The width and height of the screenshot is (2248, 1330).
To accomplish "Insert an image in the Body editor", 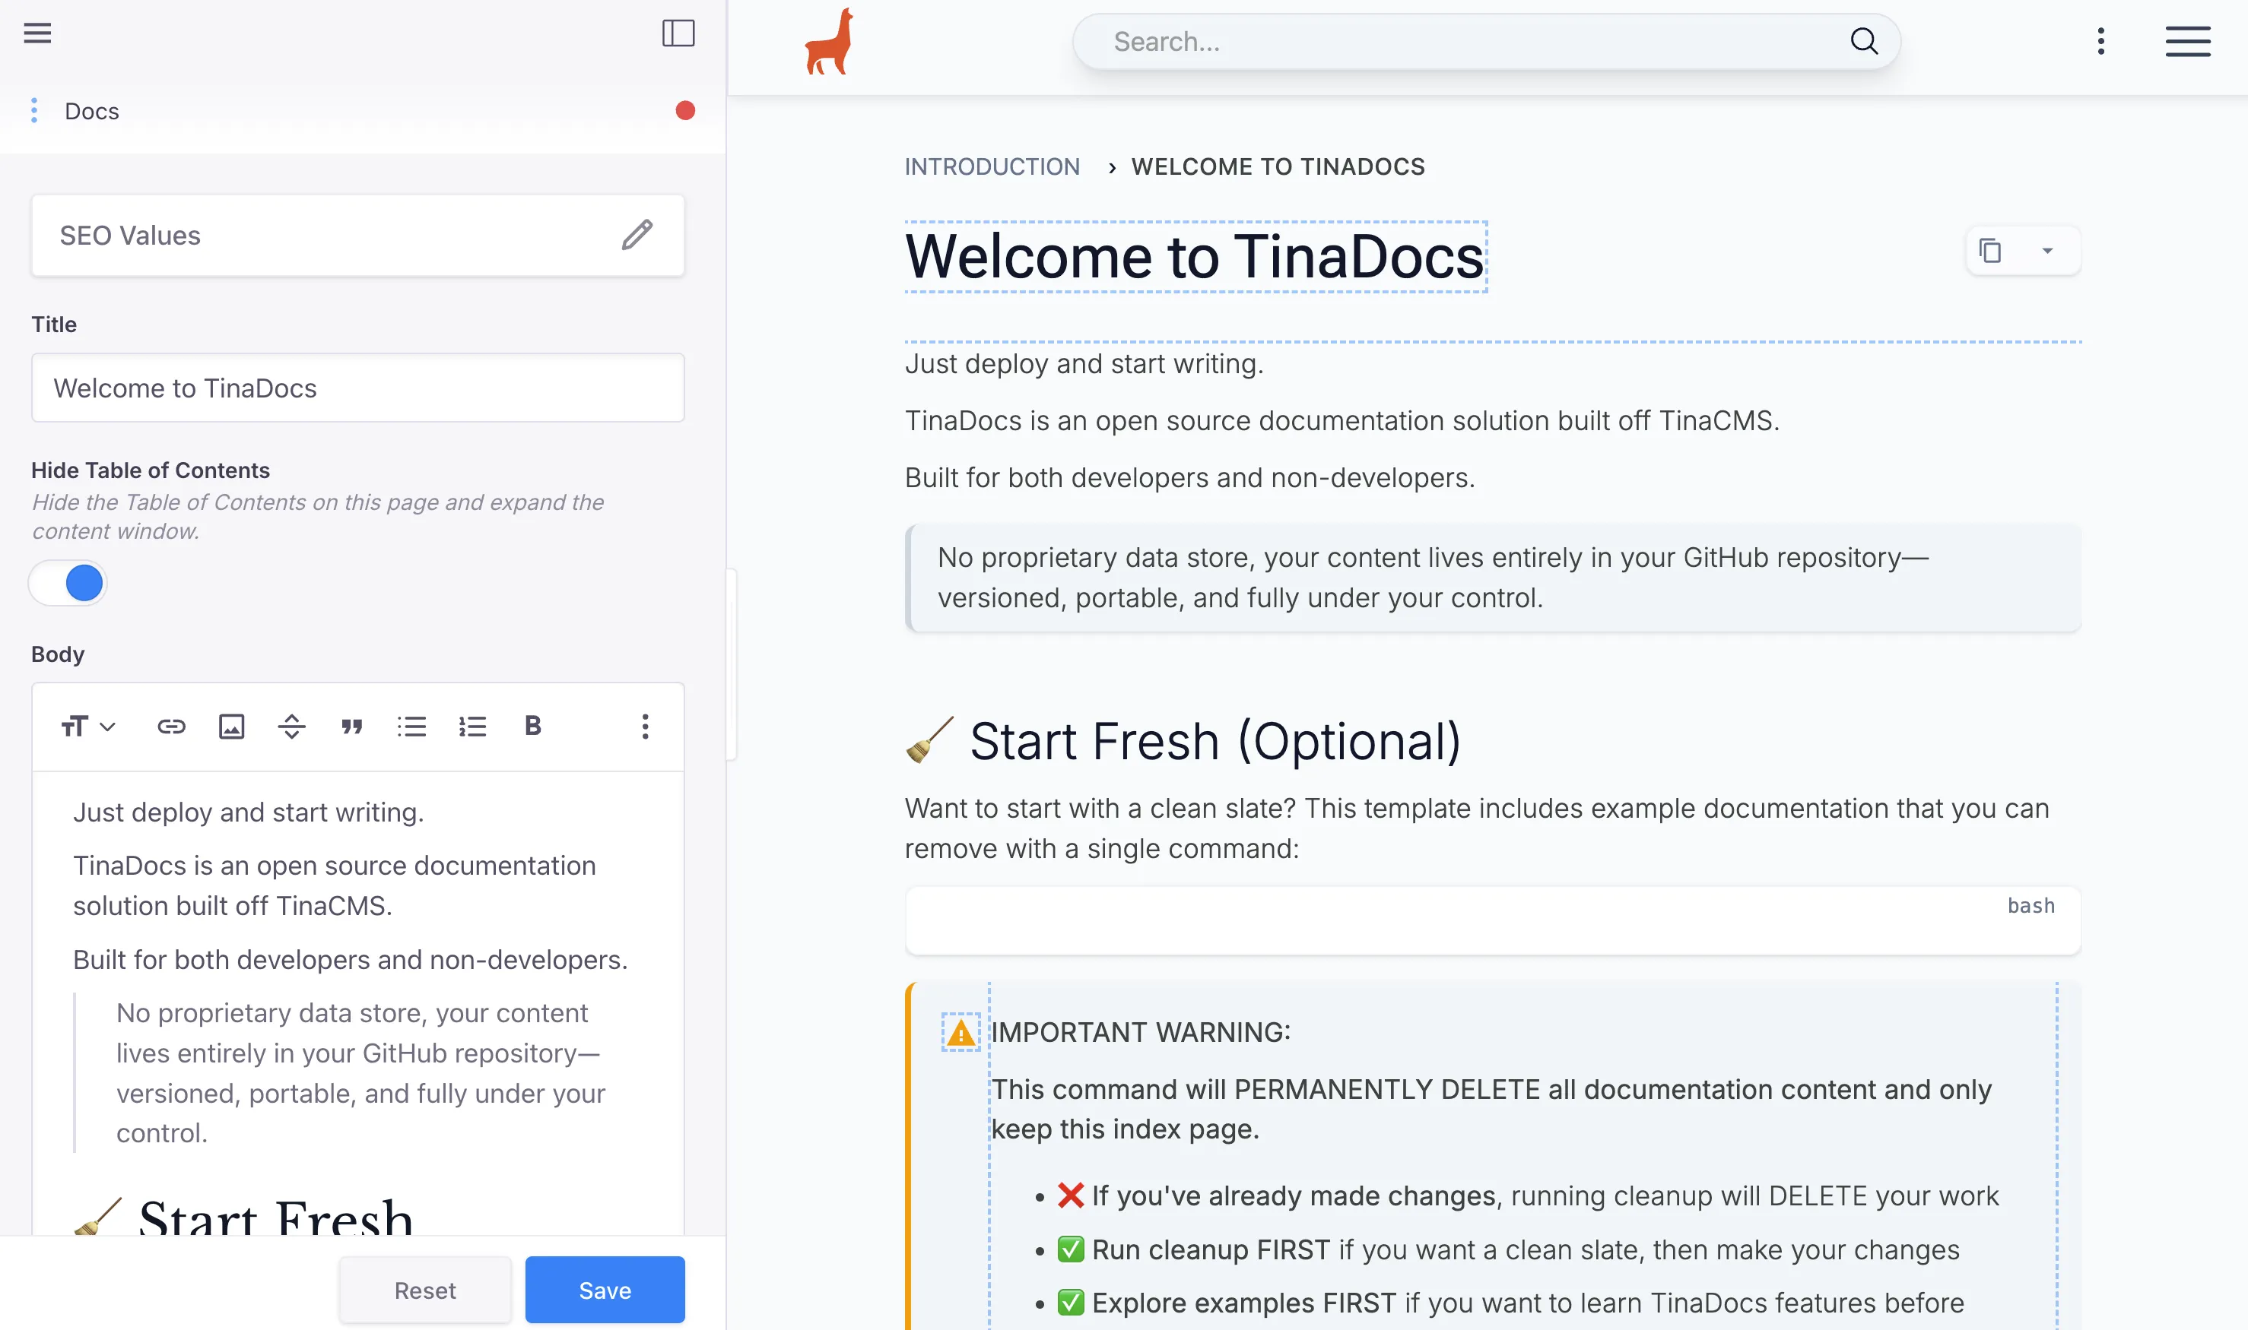I will (x=231, y=726).
